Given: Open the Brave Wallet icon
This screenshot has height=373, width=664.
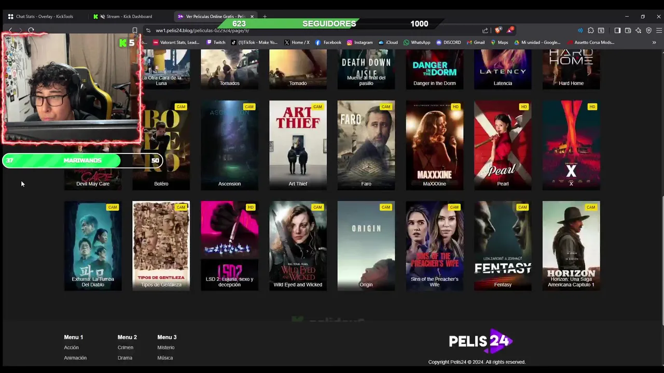Looking at the screenshot, I should click(628, 31).
